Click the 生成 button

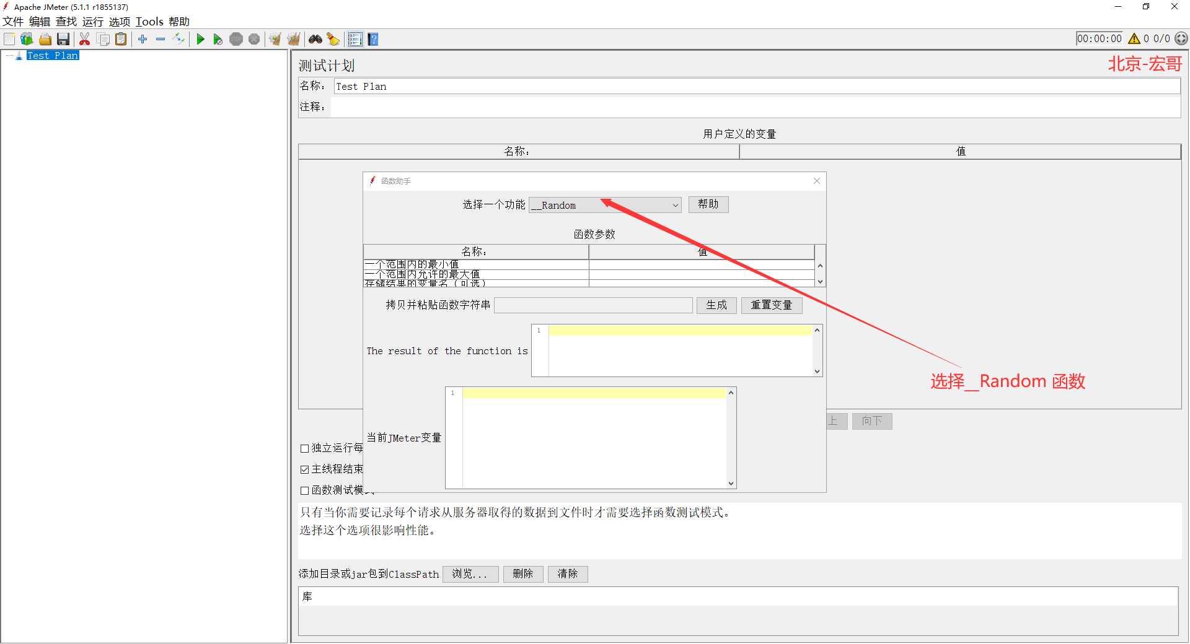(x=716, y=305)
